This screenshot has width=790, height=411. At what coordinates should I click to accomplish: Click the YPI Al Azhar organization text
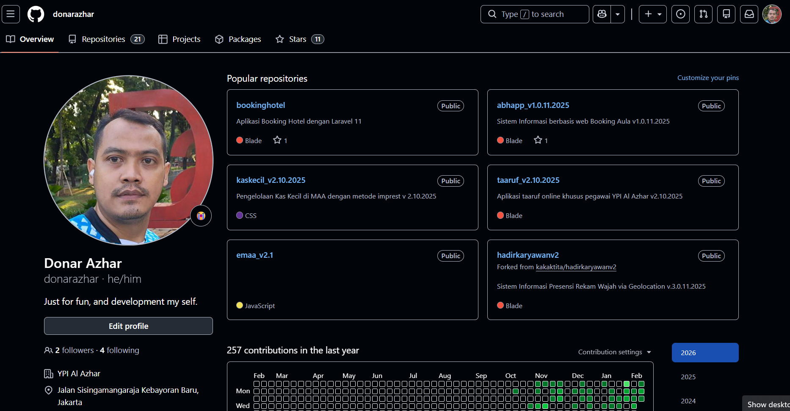point(79,373)
